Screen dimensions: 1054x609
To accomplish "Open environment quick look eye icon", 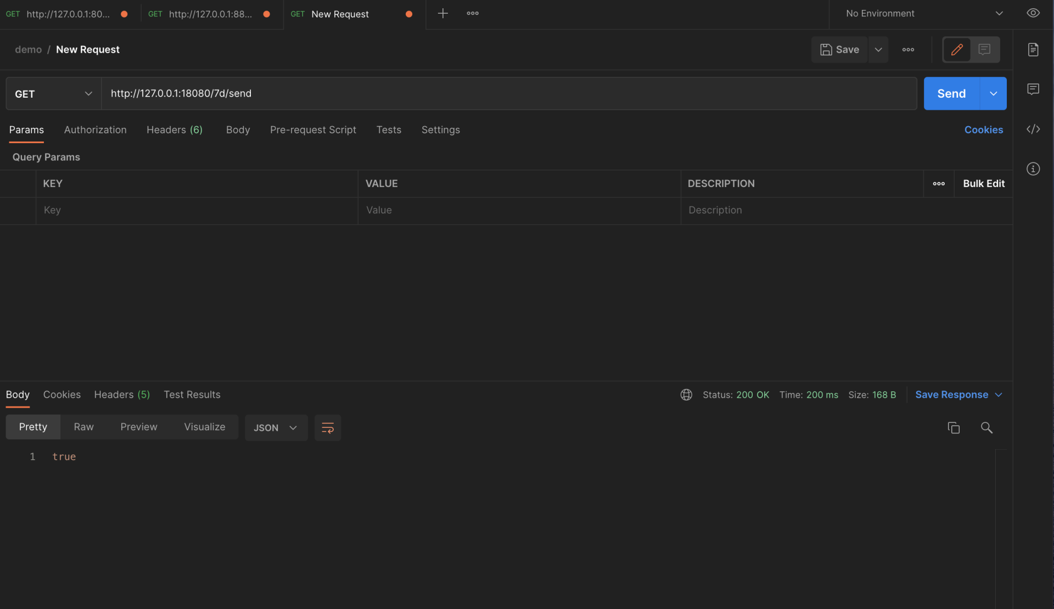I will tap(1033, 13).
